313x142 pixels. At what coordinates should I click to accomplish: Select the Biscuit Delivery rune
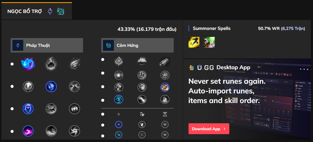[x=165, y=87]
